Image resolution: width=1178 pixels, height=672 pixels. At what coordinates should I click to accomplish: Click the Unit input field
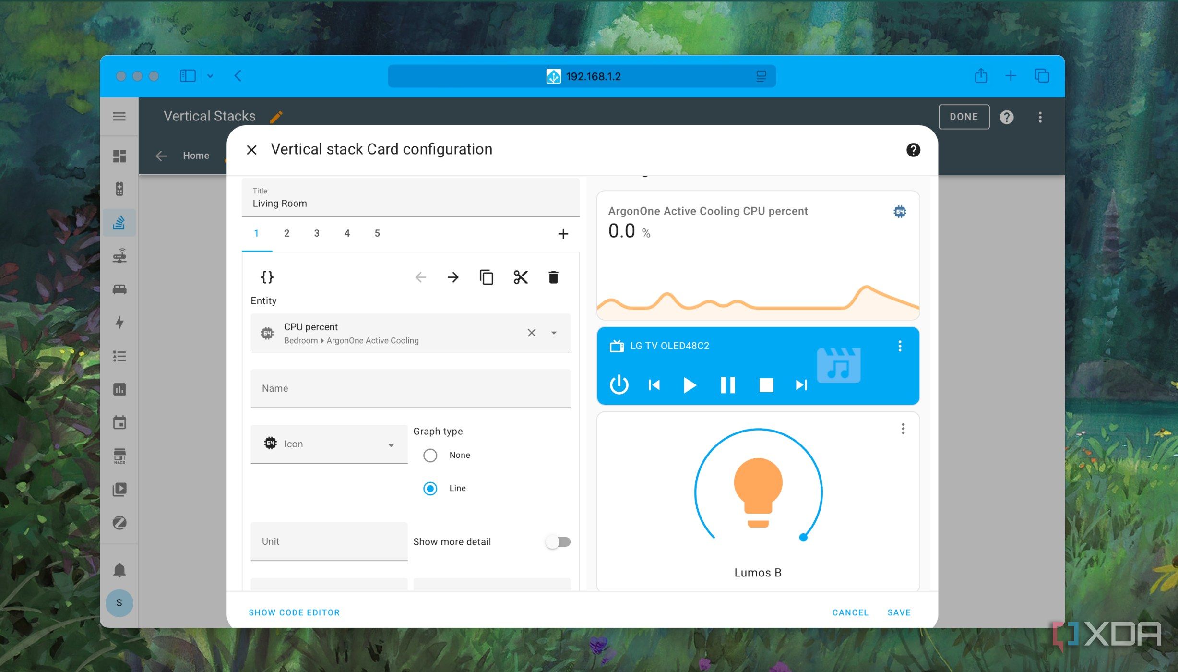(x=329, y=541)
